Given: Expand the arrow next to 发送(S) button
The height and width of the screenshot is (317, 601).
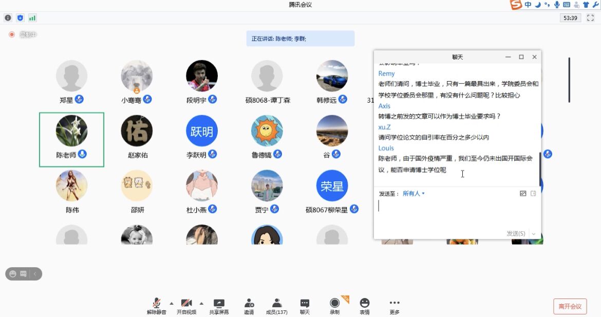Looking at the screenshot, I should (x=534, y=234).
